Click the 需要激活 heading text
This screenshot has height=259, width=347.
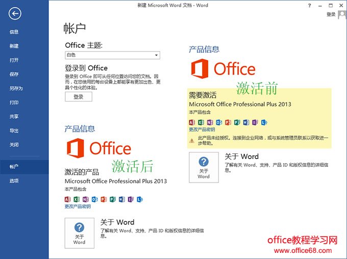[x=203, y=95]
